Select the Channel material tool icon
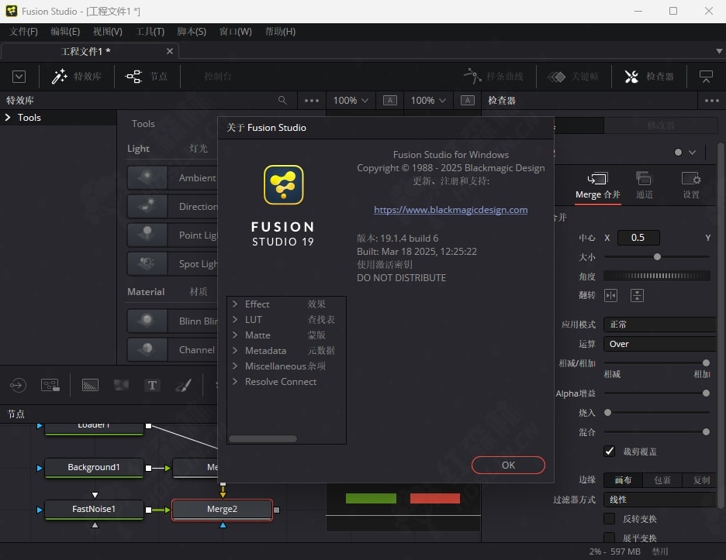726x560 pixels. tap(147, 349)
